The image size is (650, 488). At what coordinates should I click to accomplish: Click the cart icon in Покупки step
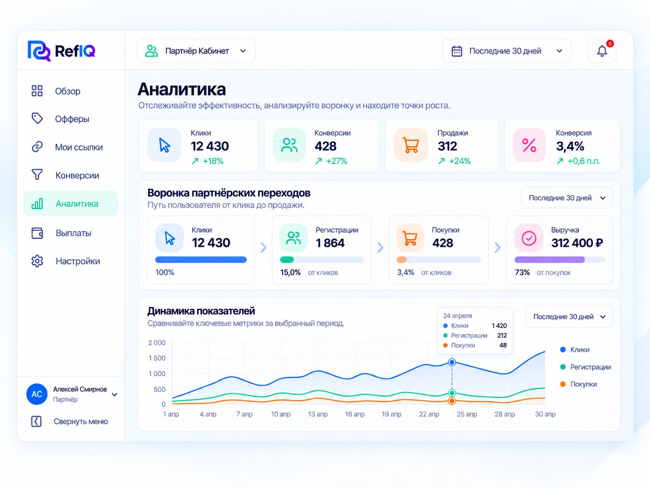pos(410,238)
